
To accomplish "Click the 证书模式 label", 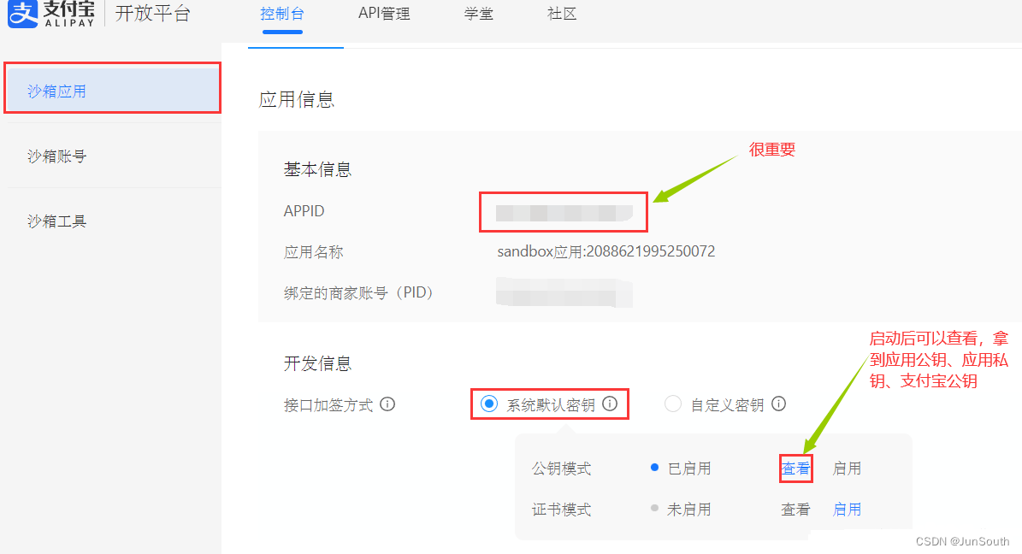I will pos(561,510).
